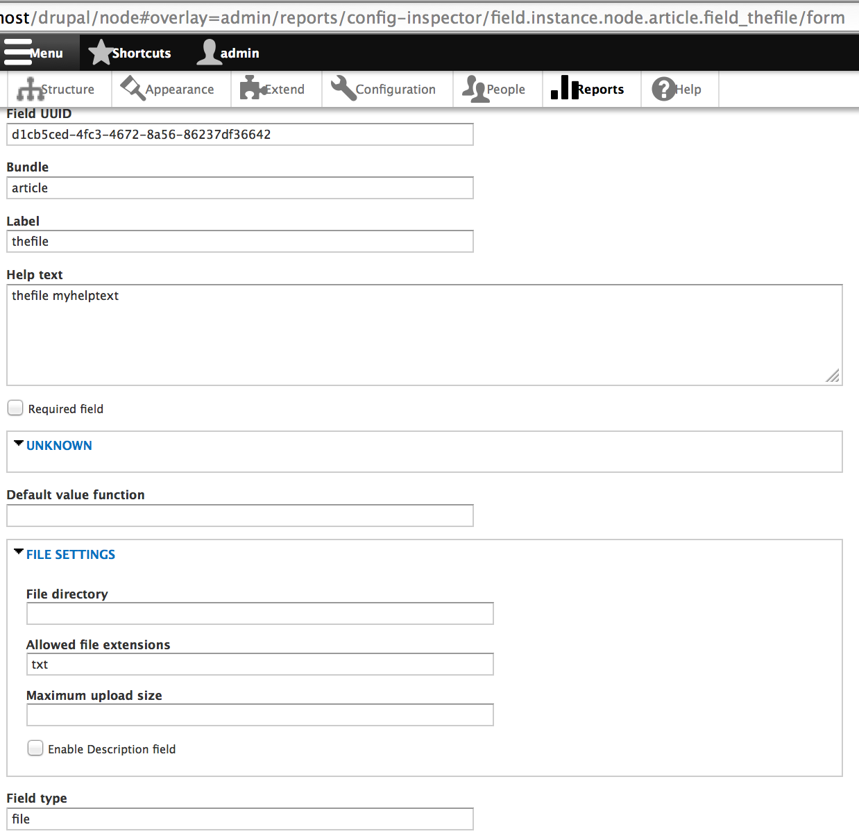Image resolution: width=859 pixels, height=836 pixels.
Task: Click the 'Default value function' label
Action: pos(76,495)
